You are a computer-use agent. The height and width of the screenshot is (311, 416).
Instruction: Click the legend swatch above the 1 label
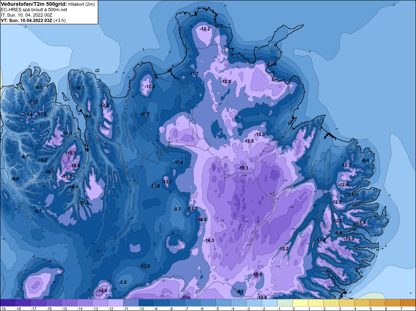316,303
